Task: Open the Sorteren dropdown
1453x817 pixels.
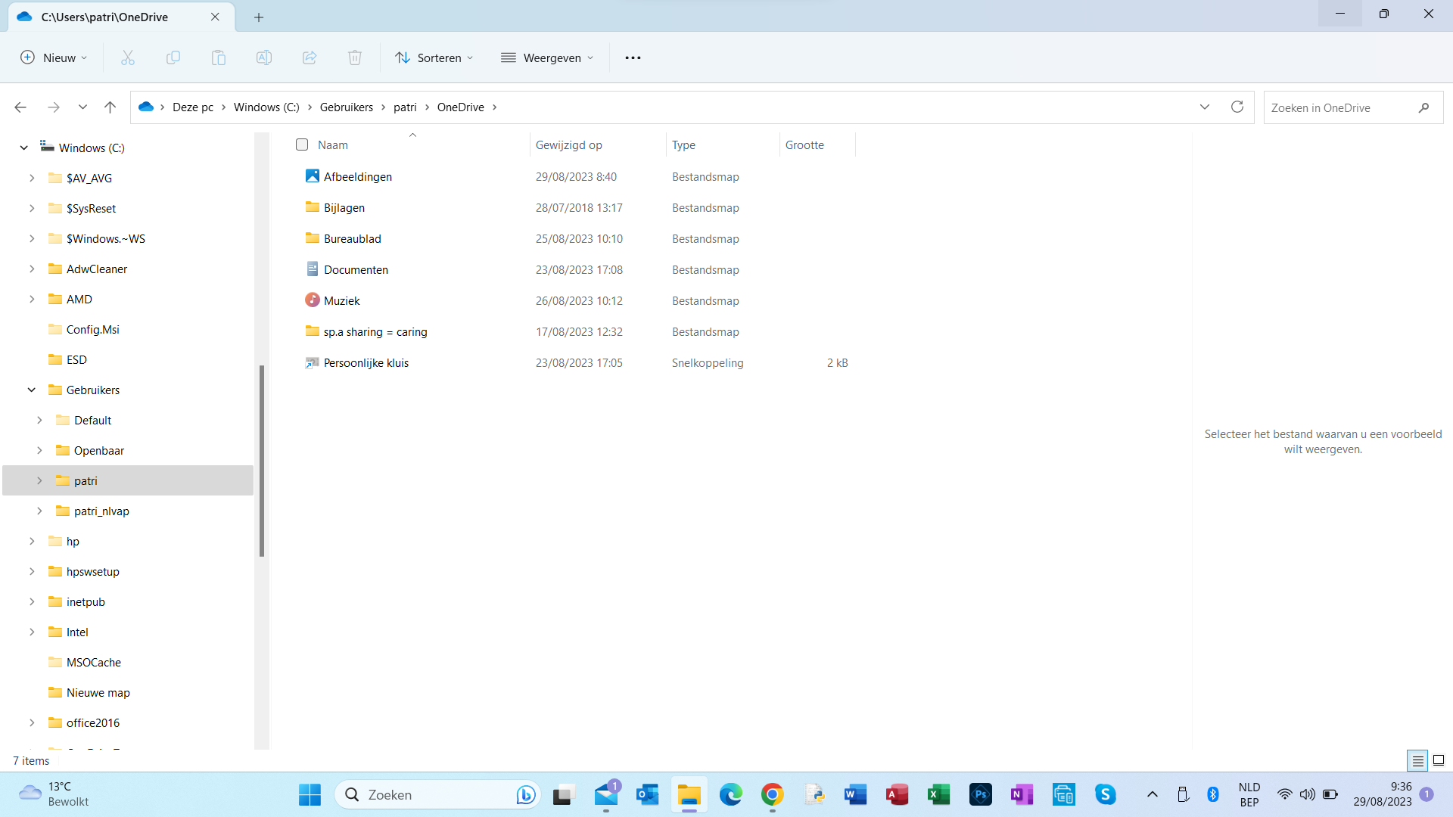Action: click(434, 57)
